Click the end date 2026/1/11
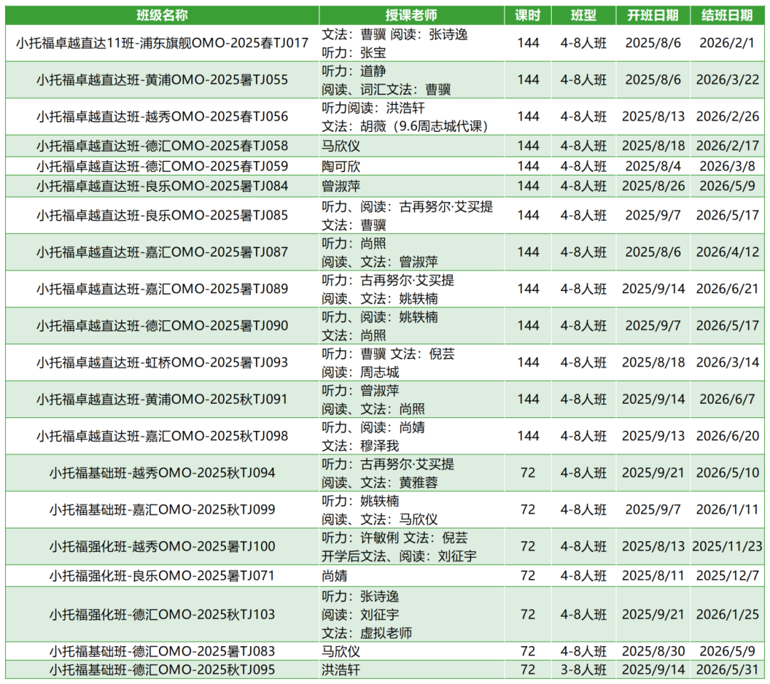Screen dimensions: 770x684 click(x=727, y=509)
